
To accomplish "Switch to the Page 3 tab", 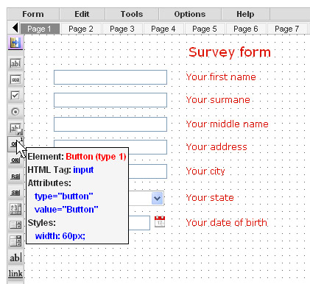I will pos(122,29).
